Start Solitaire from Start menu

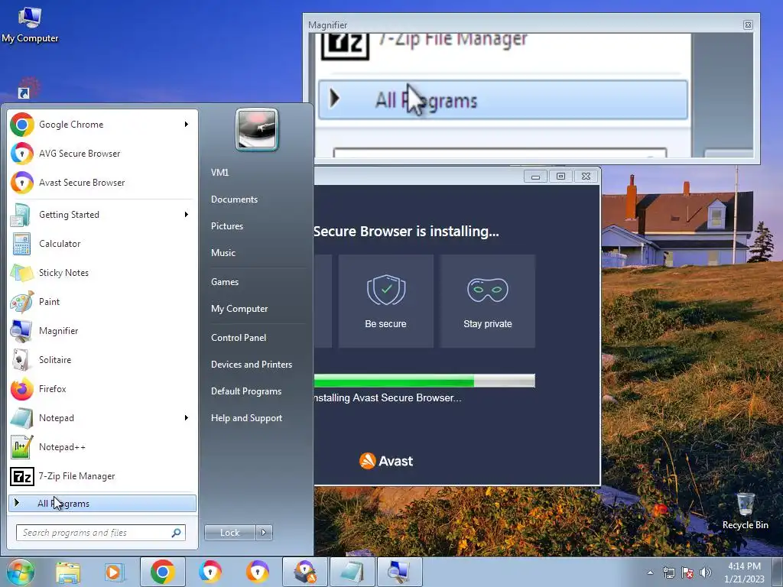pyautogui.click(x=102, y=359)
